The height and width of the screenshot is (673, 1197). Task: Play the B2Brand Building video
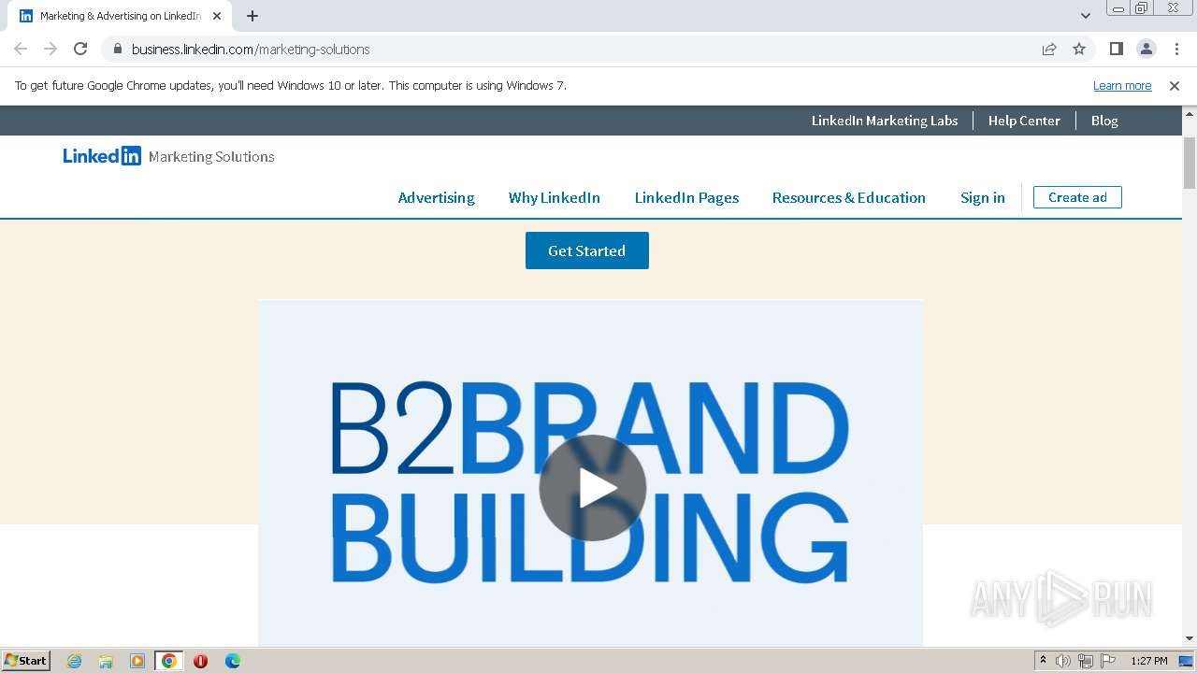point(592,488)
